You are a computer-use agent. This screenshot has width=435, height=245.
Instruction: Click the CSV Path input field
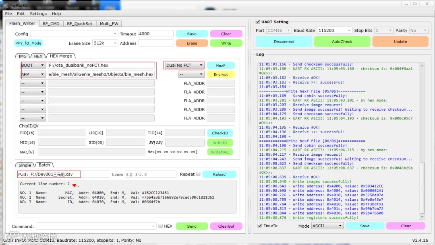click(70, 174)
